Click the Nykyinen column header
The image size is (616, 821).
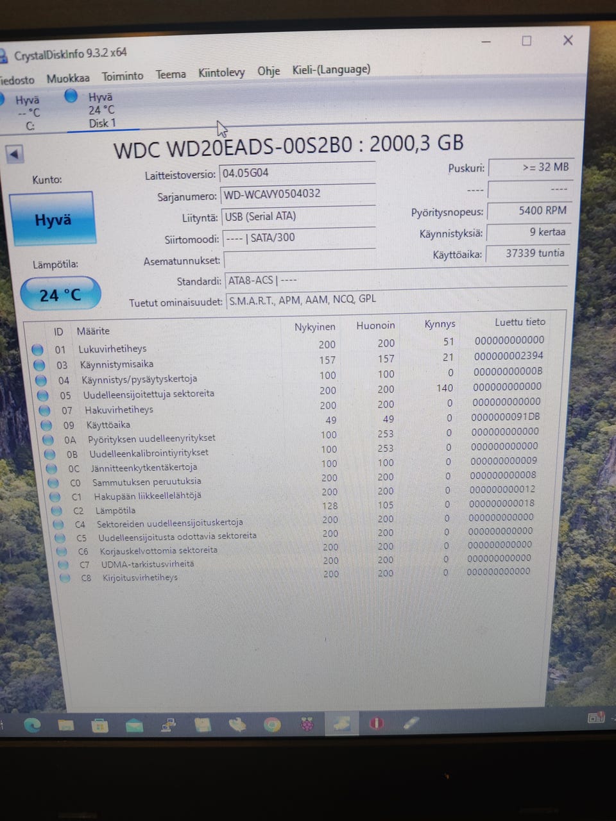[x=314, y=326]
